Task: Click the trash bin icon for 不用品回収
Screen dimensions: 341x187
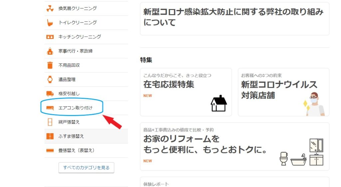Action: [50, 65]
